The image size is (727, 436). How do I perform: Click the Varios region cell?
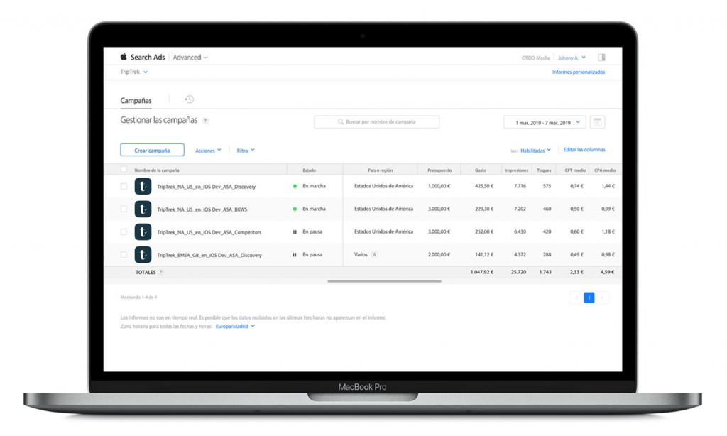361,255
